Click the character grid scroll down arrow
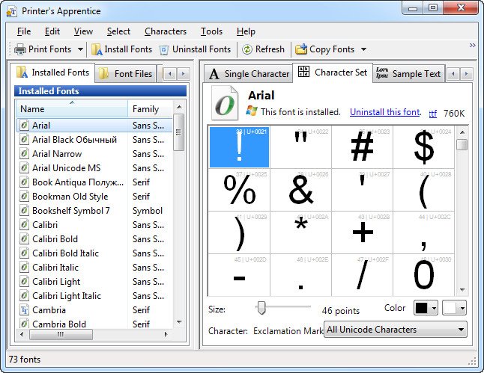The image size is (484, 373). pos(462,290)
